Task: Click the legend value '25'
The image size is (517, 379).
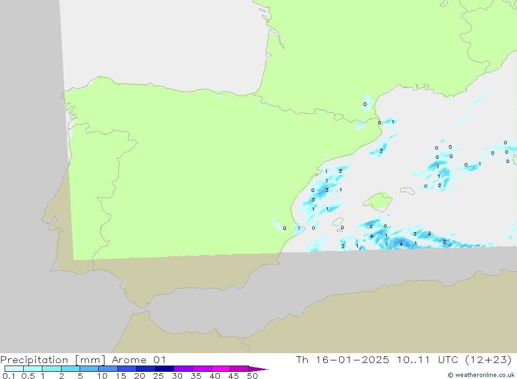Action: pyautogui.click(x=159, y=376)
